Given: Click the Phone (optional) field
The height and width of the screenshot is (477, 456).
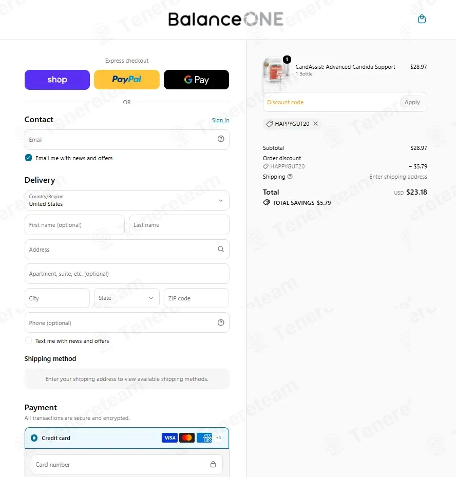Looking at the screenshot, I should click(x=127, y=323).
